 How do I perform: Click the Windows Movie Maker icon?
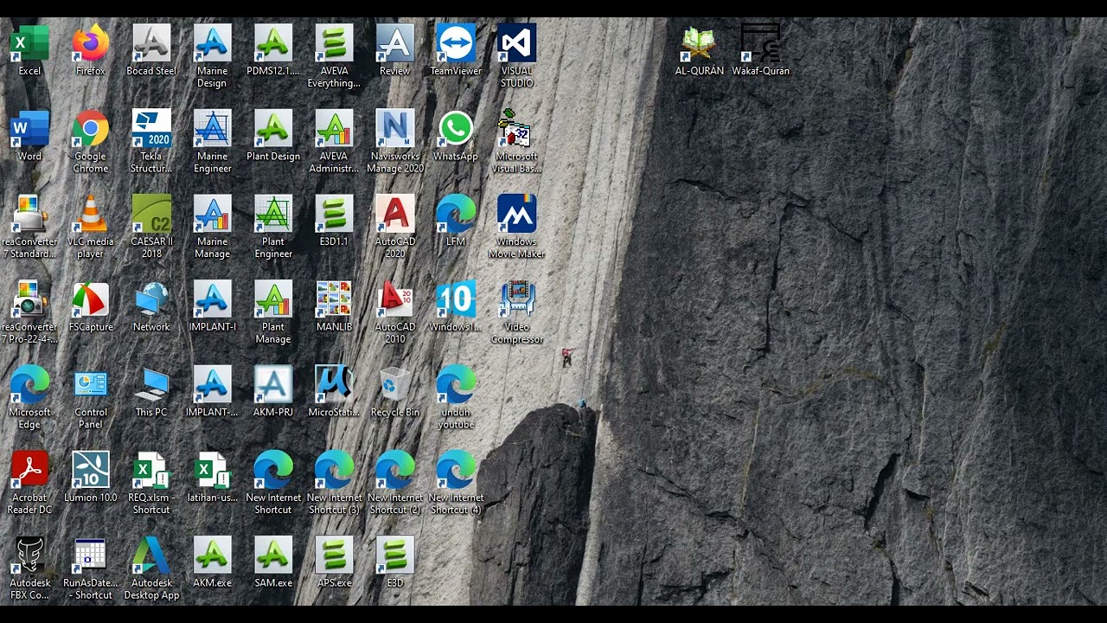point(517,214)
